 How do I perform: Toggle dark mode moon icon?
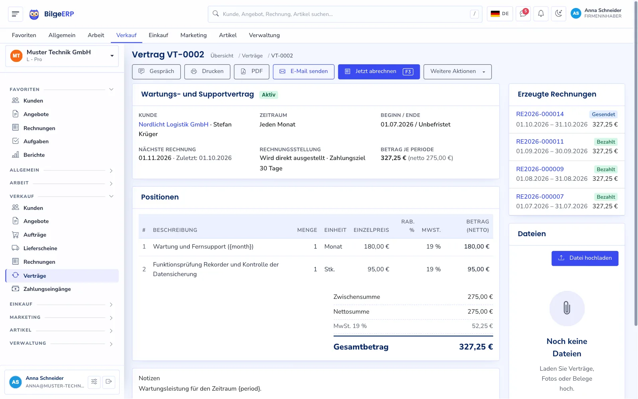coord(559,14)
